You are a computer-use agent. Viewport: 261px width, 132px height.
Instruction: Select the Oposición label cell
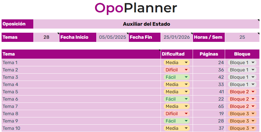pos(17,24)
